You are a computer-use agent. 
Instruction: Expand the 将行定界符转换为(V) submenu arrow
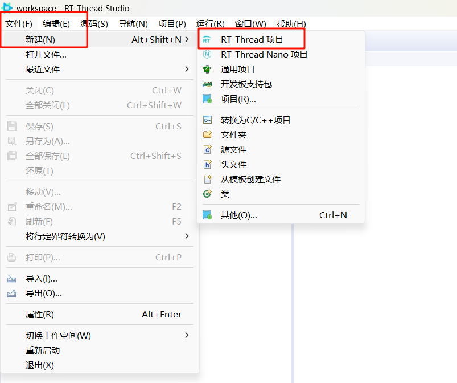click(x=187, y=236)
